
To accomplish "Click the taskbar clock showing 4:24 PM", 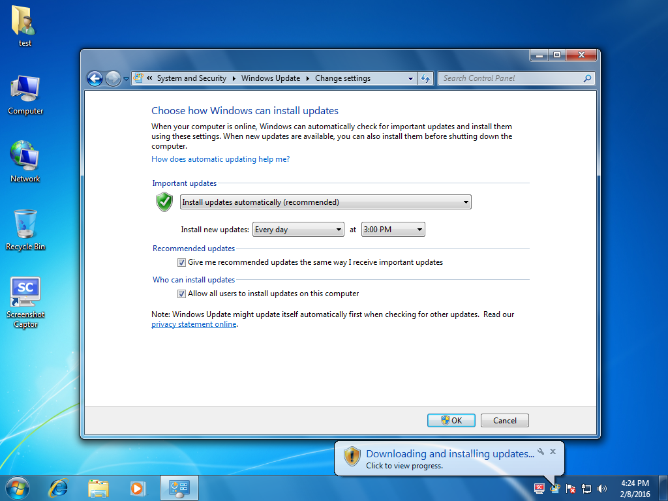I will [x=635, y=488].
